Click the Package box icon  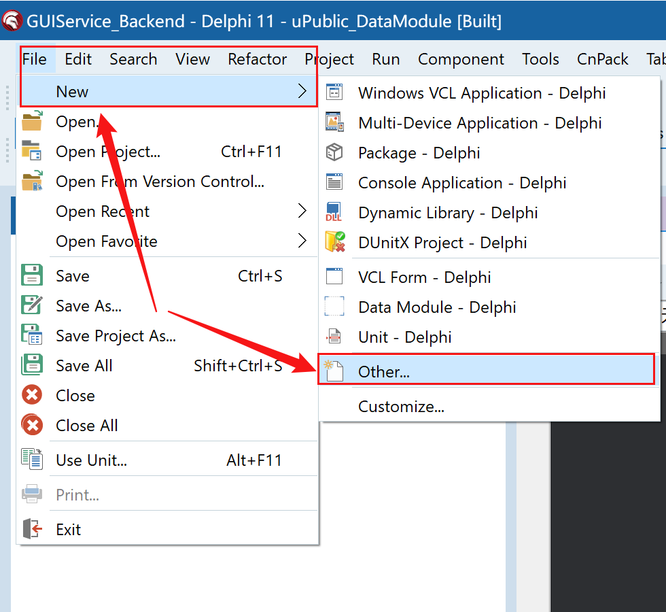pos(334,152)
